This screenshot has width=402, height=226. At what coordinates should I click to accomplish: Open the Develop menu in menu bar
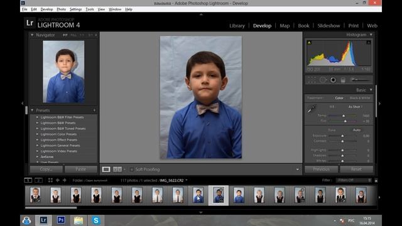pyautogui.click(x=46, y=9)
